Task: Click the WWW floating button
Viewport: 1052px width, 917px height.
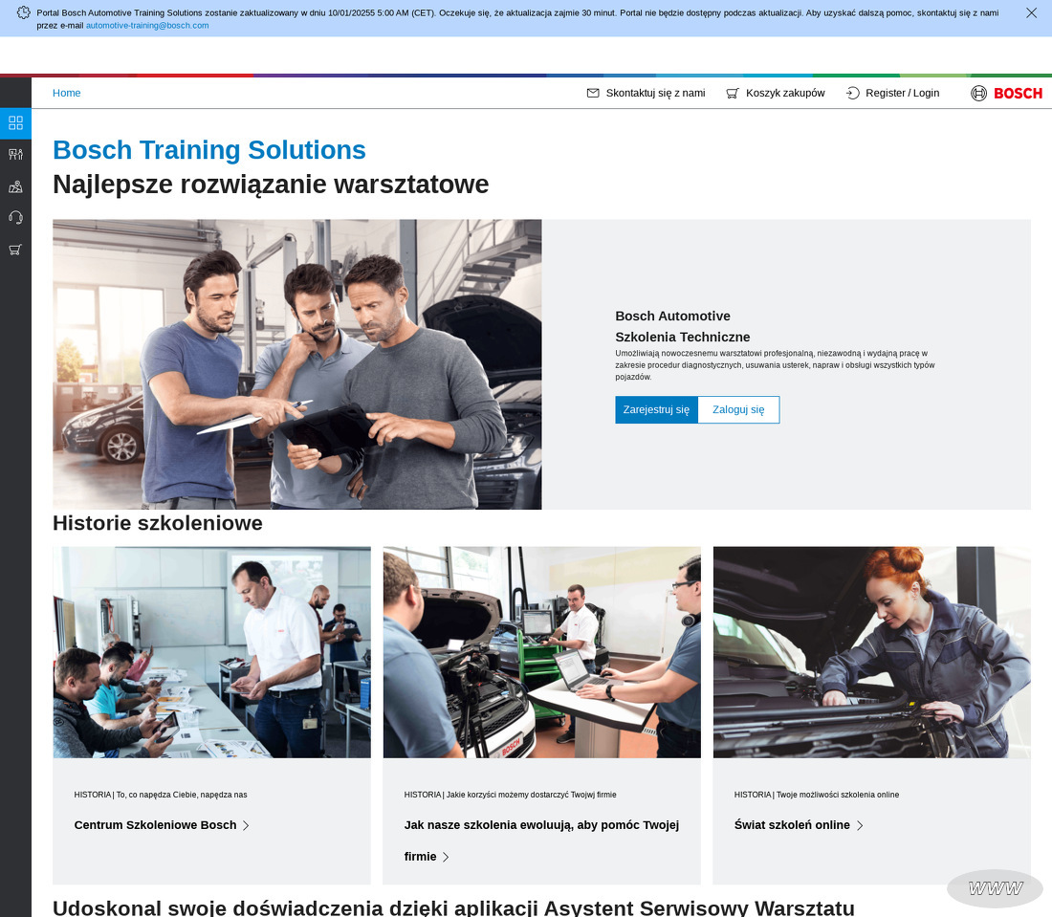Action: pyautogui.click(x=996, y=889)
